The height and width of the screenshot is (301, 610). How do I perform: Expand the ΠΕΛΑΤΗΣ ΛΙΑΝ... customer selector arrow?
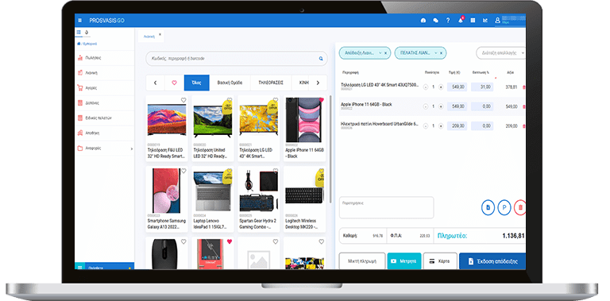(436, 53)
